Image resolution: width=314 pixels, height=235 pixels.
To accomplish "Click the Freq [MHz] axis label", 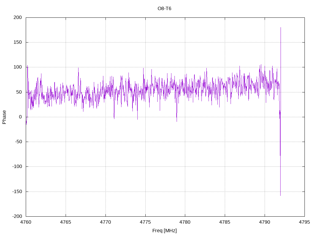I will (164, 231).
